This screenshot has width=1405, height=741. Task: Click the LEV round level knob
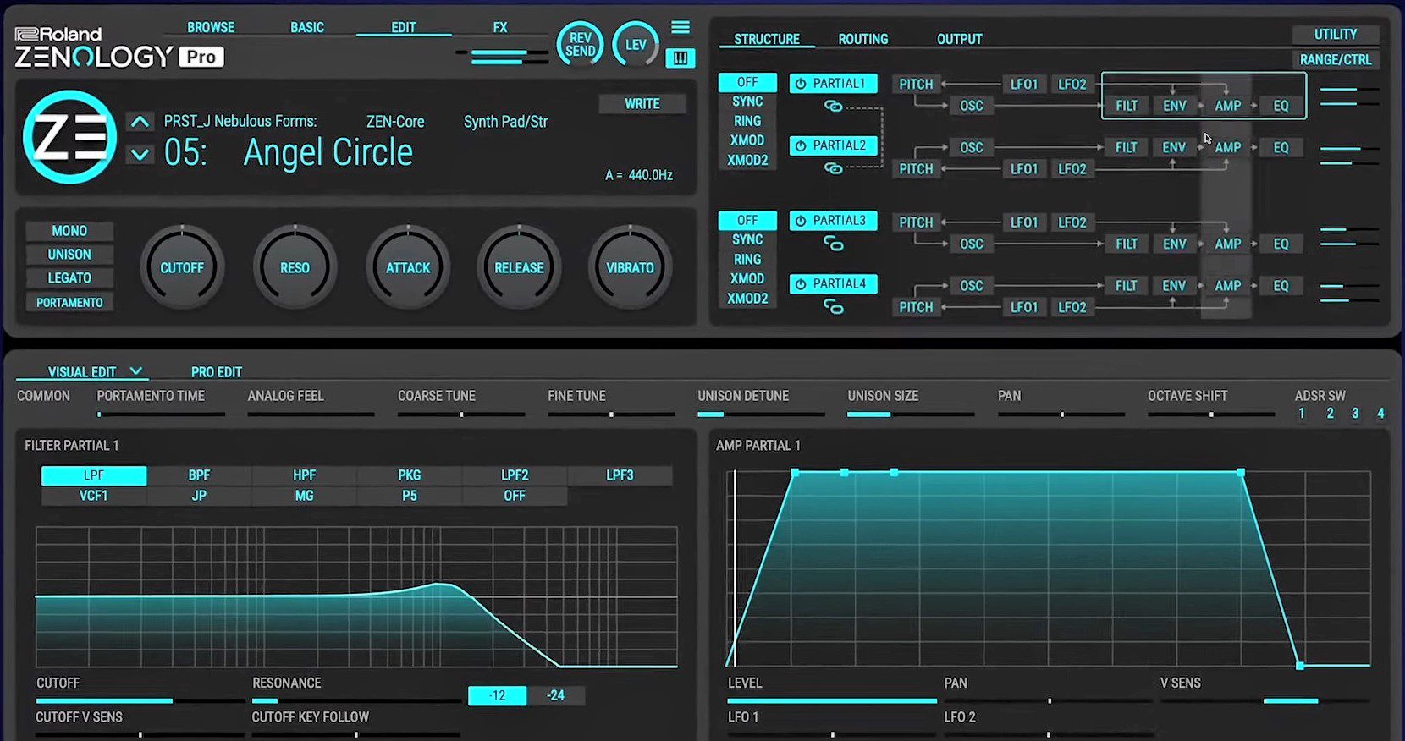[636, 44]
